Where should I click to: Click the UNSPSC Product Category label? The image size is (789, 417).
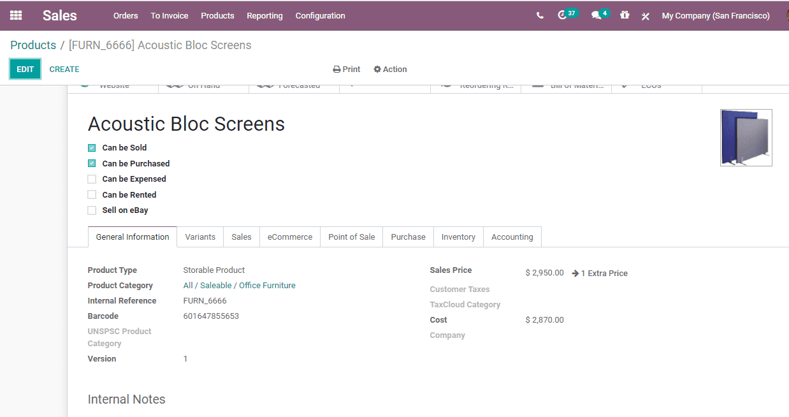(119, 337)
